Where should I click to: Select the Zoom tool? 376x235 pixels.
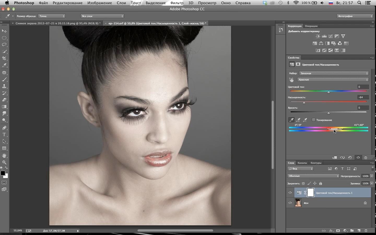(4, 162)
